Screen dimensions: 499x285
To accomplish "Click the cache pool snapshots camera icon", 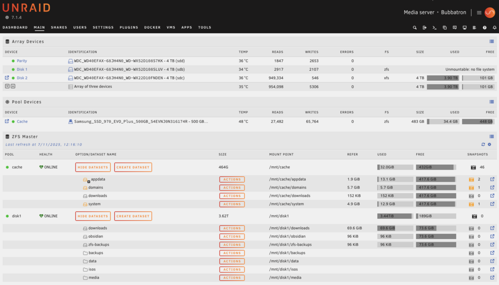I will (473, 167).
